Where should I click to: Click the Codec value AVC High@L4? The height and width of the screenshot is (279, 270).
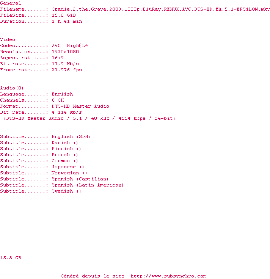pyautogui.click(x=70, y=45)
